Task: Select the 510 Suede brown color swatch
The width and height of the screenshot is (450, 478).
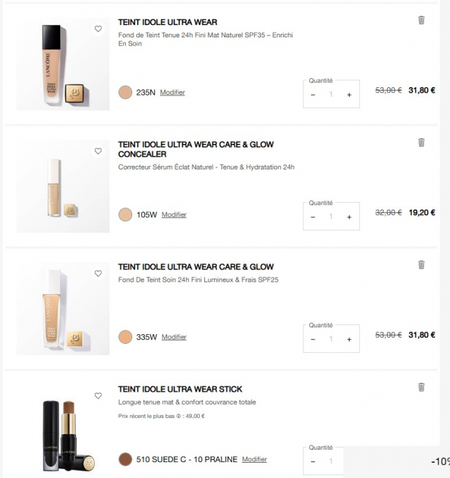Action: tap(125, 459)
